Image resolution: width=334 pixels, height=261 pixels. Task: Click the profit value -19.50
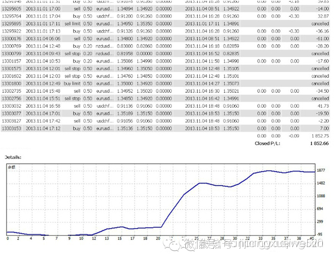[322, 113]
